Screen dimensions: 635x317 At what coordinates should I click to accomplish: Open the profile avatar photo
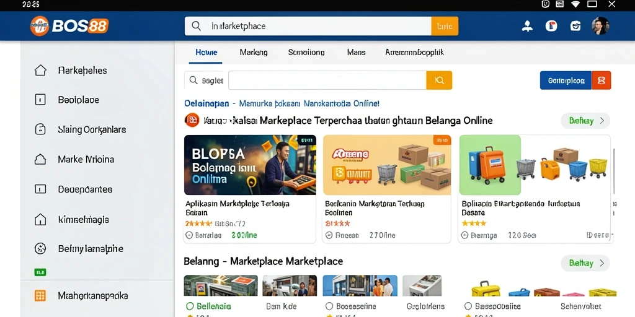(x=600, y=26)
